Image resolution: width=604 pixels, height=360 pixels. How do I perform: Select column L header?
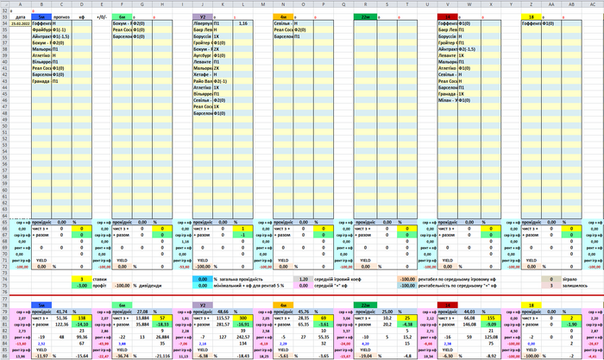242,4
